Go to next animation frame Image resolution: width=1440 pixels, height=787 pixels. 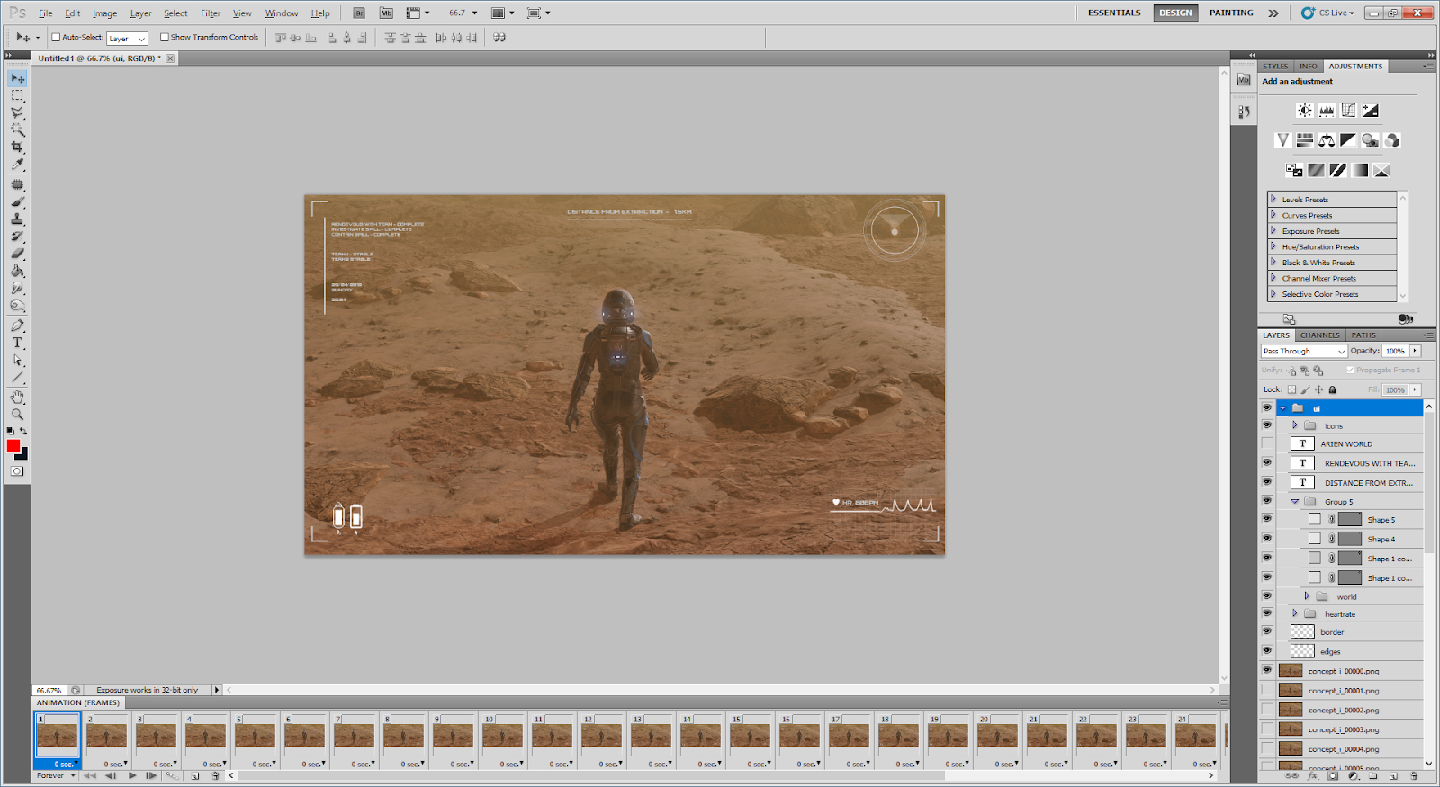[x=151, y=775]
